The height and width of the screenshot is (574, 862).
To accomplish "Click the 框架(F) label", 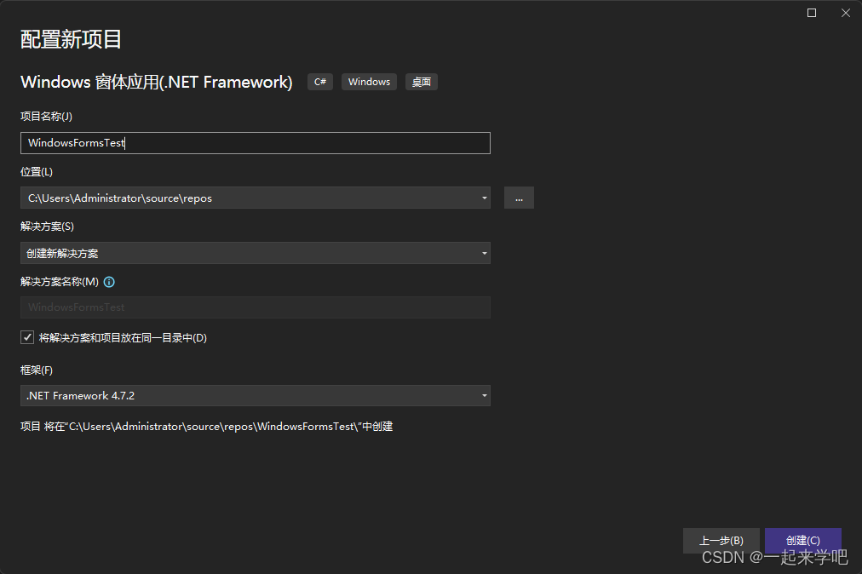I will click(37, 370).
